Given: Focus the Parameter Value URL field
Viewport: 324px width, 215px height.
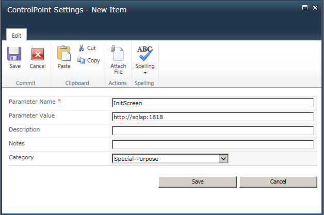Looking at the screenshot, I should pos(213,117).
